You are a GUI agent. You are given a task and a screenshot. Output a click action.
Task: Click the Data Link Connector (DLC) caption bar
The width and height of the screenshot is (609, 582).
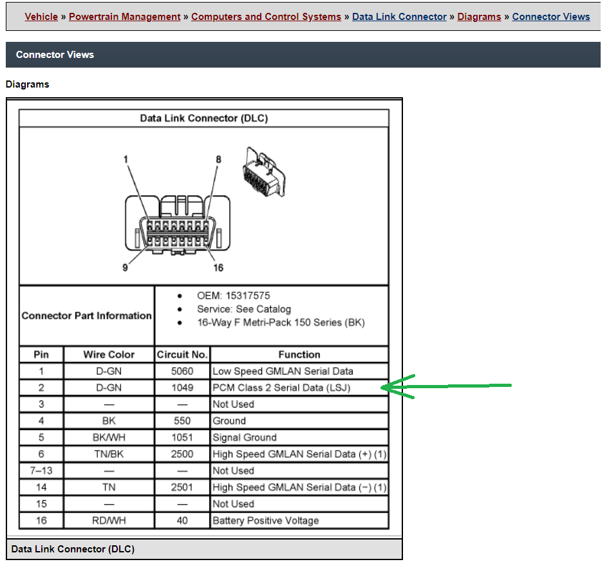[x=204, y=549]
